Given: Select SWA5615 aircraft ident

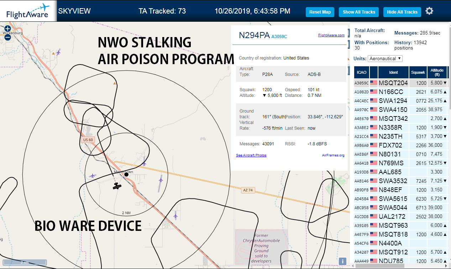Looking at the screenshot, I should (x=393, y=198).
